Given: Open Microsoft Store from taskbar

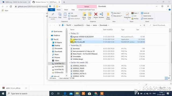Looking at the screenshot, I should 89,94.
